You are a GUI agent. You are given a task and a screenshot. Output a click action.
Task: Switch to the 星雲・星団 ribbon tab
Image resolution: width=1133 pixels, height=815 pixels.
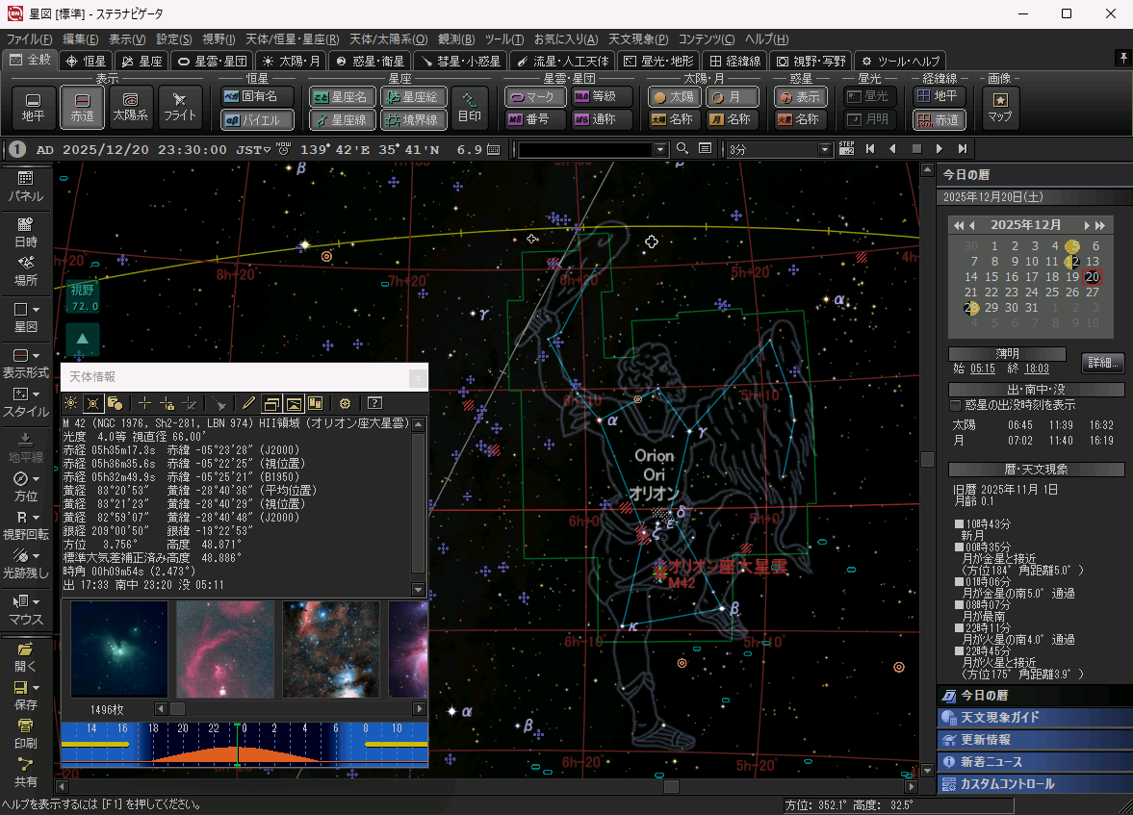(213, 61)
